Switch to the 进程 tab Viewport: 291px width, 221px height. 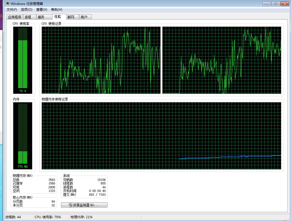click(29, 17)
